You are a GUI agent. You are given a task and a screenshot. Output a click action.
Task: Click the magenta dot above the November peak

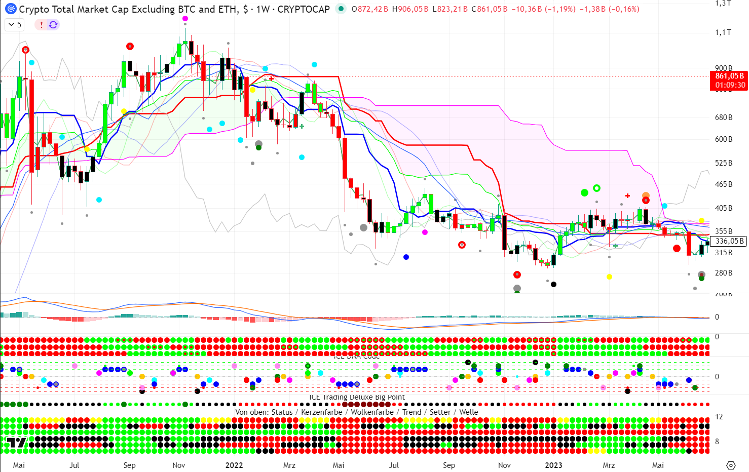click(185, 18)
